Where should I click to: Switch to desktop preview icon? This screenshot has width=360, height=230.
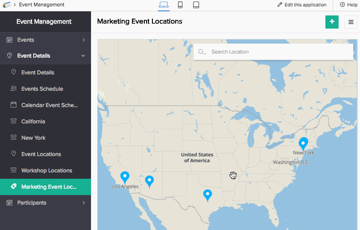[x=164, y=5]
